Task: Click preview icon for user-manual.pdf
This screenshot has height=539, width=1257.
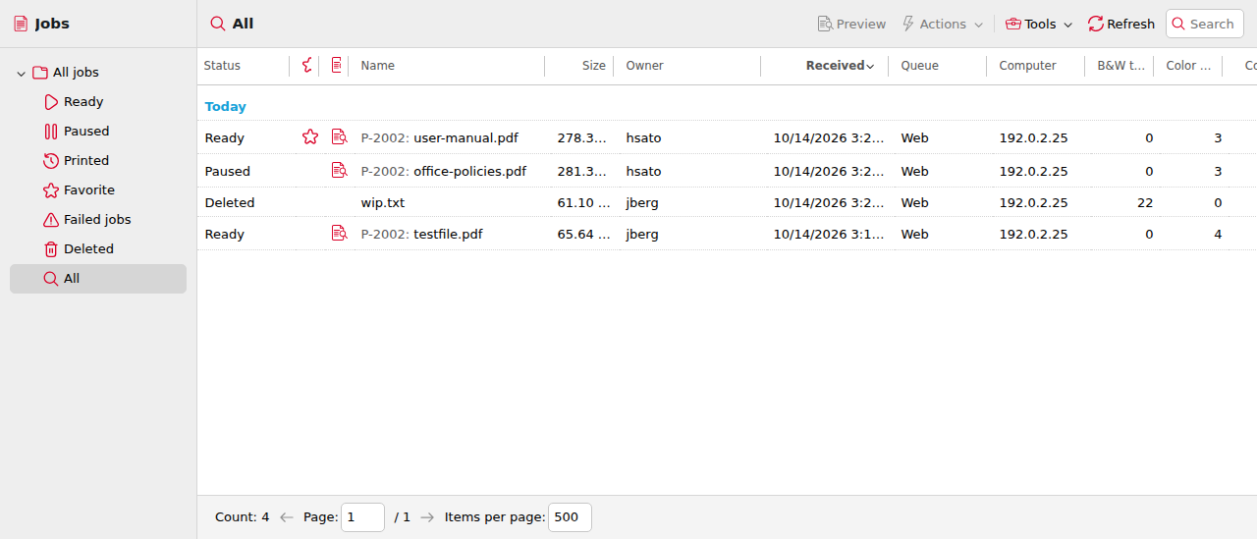Action: click(x=339, y=137)
